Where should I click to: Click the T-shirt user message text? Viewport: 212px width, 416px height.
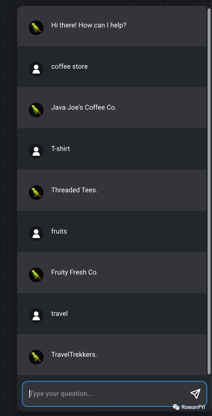[61, 148]
